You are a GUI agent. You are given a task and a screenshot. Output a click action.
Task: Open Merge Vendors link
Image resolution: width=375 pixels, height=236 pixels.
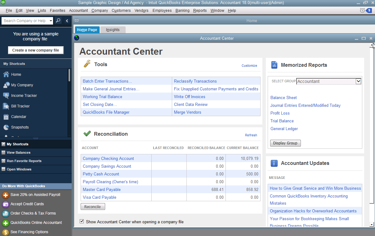(188, 112)
